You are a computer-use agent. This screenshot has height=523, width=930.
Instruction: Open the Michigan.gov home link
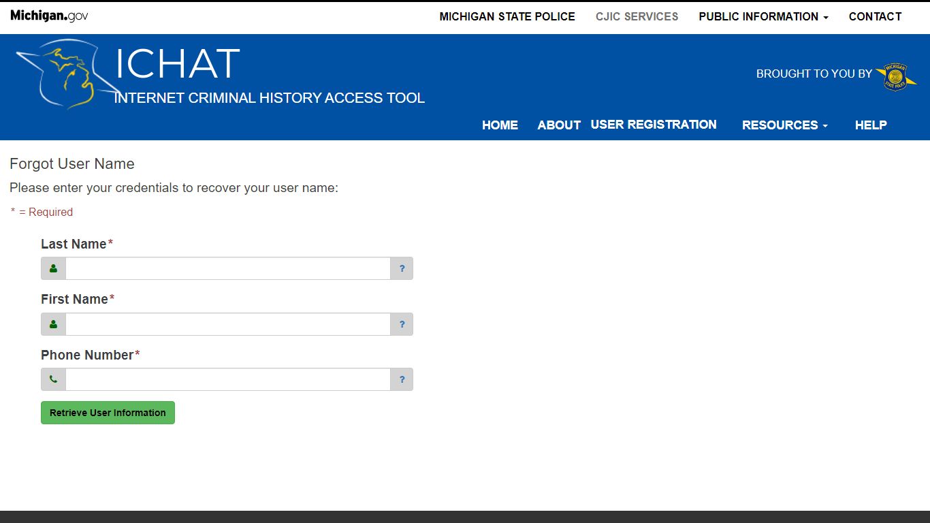[x=49, y=16]
